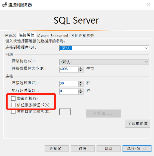Collapse options with 选项(O) << button
The width and height of the screenshot is (154, 156).
pyautogui.click(x=137, y=149)
